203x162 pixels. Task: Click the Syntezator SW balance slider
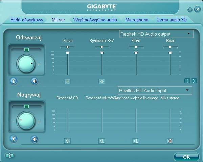pos(102,47)
